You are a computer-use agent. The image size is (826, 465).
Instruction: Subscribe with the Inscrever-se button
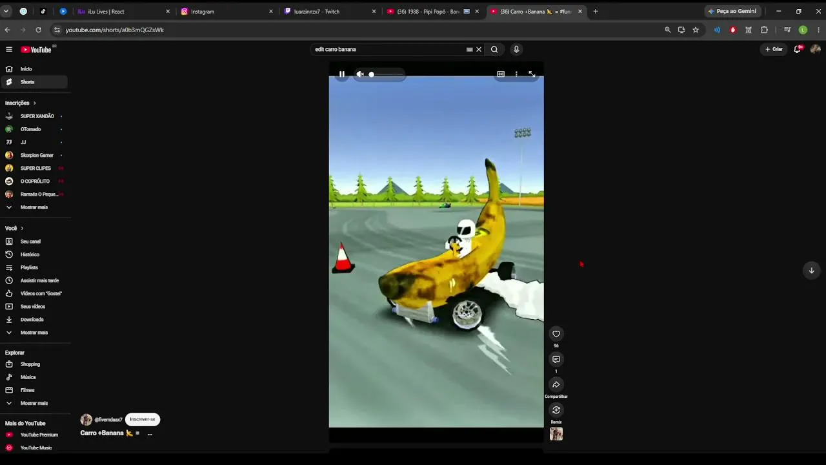143,419
